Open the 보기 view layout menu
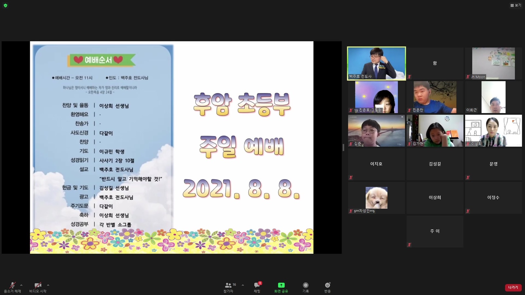The image size is (525, 295). 516,5
